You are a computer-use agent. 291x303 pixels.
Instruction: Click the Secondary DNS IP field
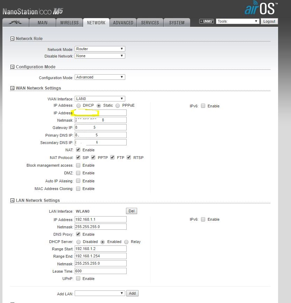click(100, 142)
